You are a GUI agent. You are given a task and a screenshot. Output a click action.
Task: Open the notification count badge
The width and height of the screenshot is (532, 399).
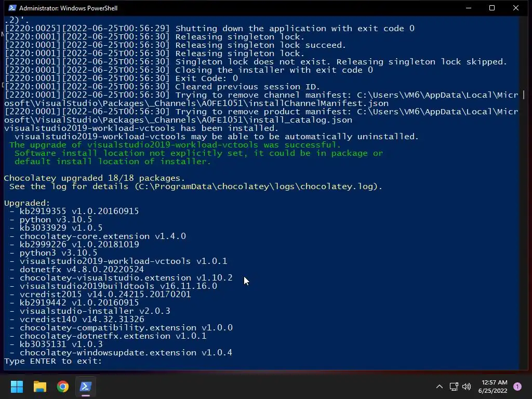point(517,387)
